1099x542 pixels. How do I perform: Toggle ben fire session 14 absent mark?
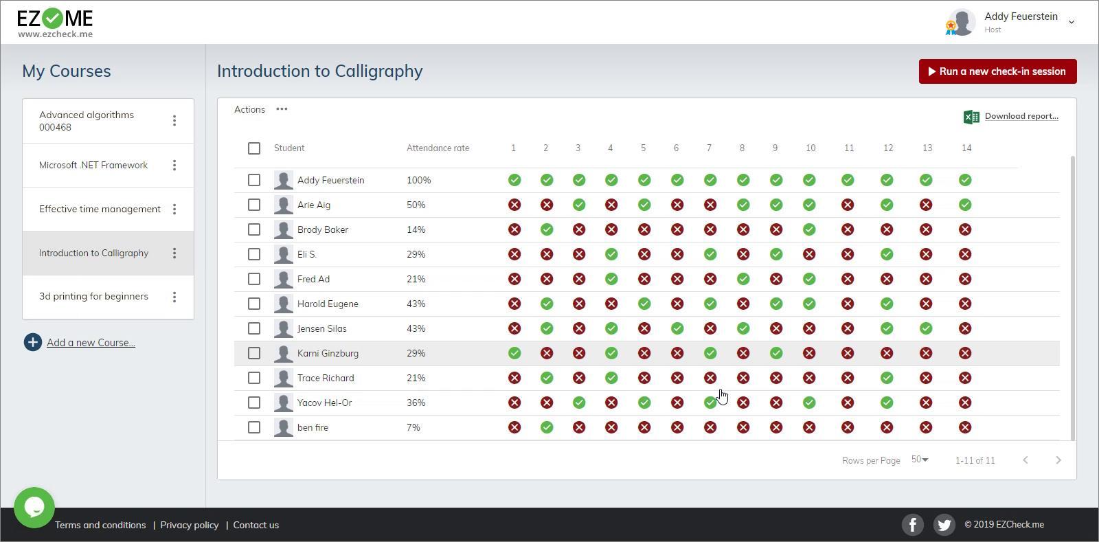pyautogui.click(x=965, y=427)
